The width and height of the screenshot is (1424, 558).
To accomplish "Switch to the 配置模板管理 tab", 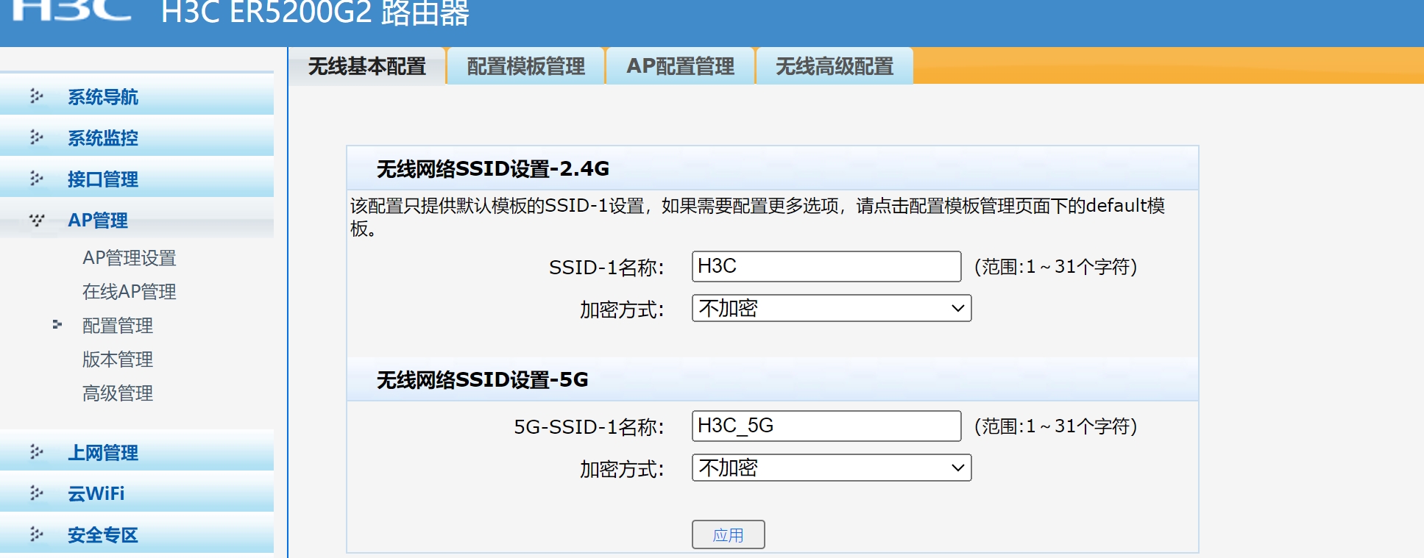I will 525,66.
